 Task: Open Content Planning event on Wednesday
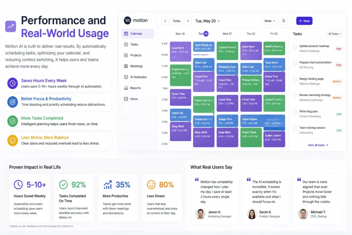[228, 51]
